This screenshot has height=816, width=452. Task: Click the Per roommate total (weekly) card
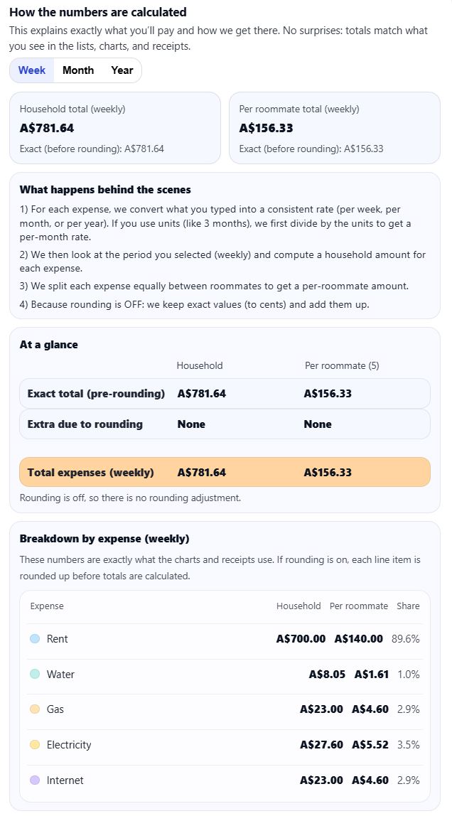click(x=334, y=128)
